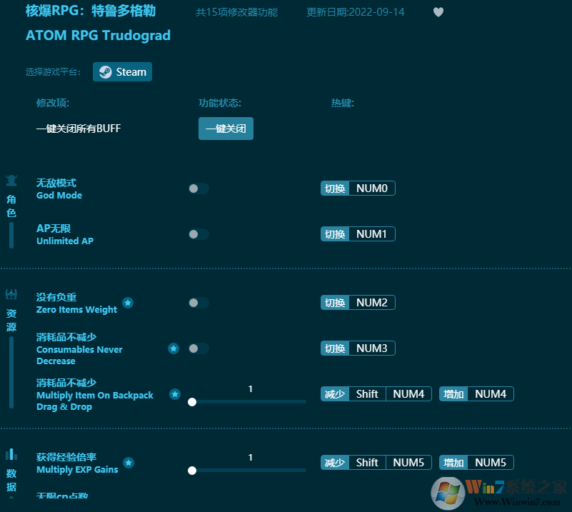Click the data category icon in sidebar

(x=11, y=454)
